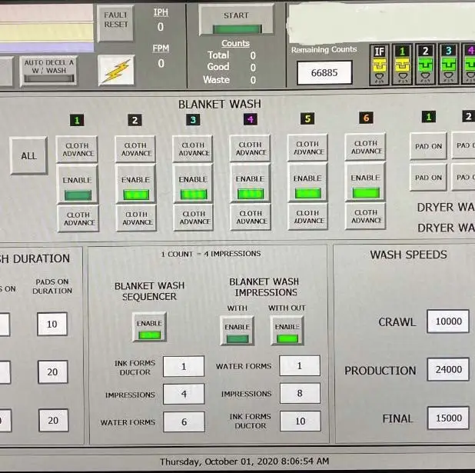Enable the Blanket Wash Sequencer
475x473 pixels.
pyautogui.click(x=149, y=328)
